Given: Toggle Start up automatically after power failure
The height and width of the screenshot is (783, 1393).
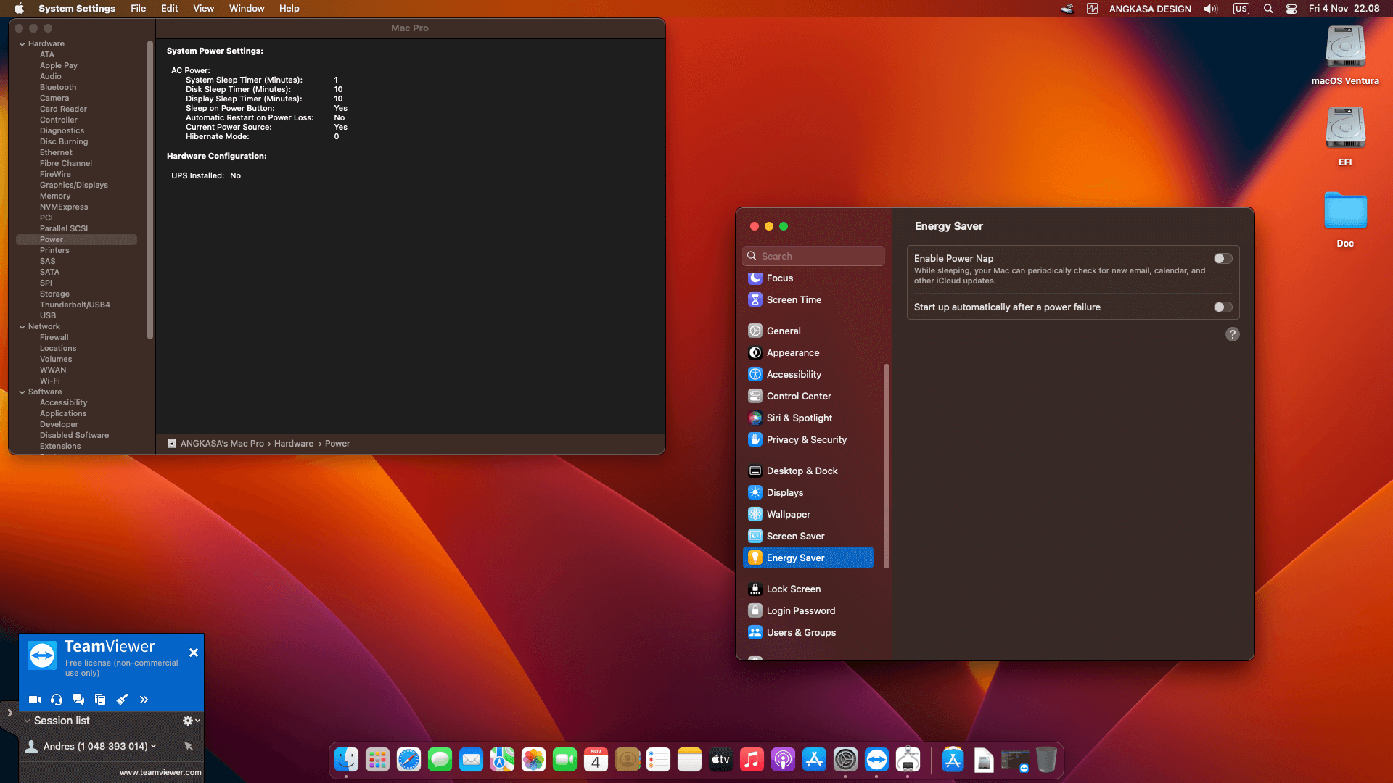Looking at the screenshot, I should click(x=1223, y=307).
